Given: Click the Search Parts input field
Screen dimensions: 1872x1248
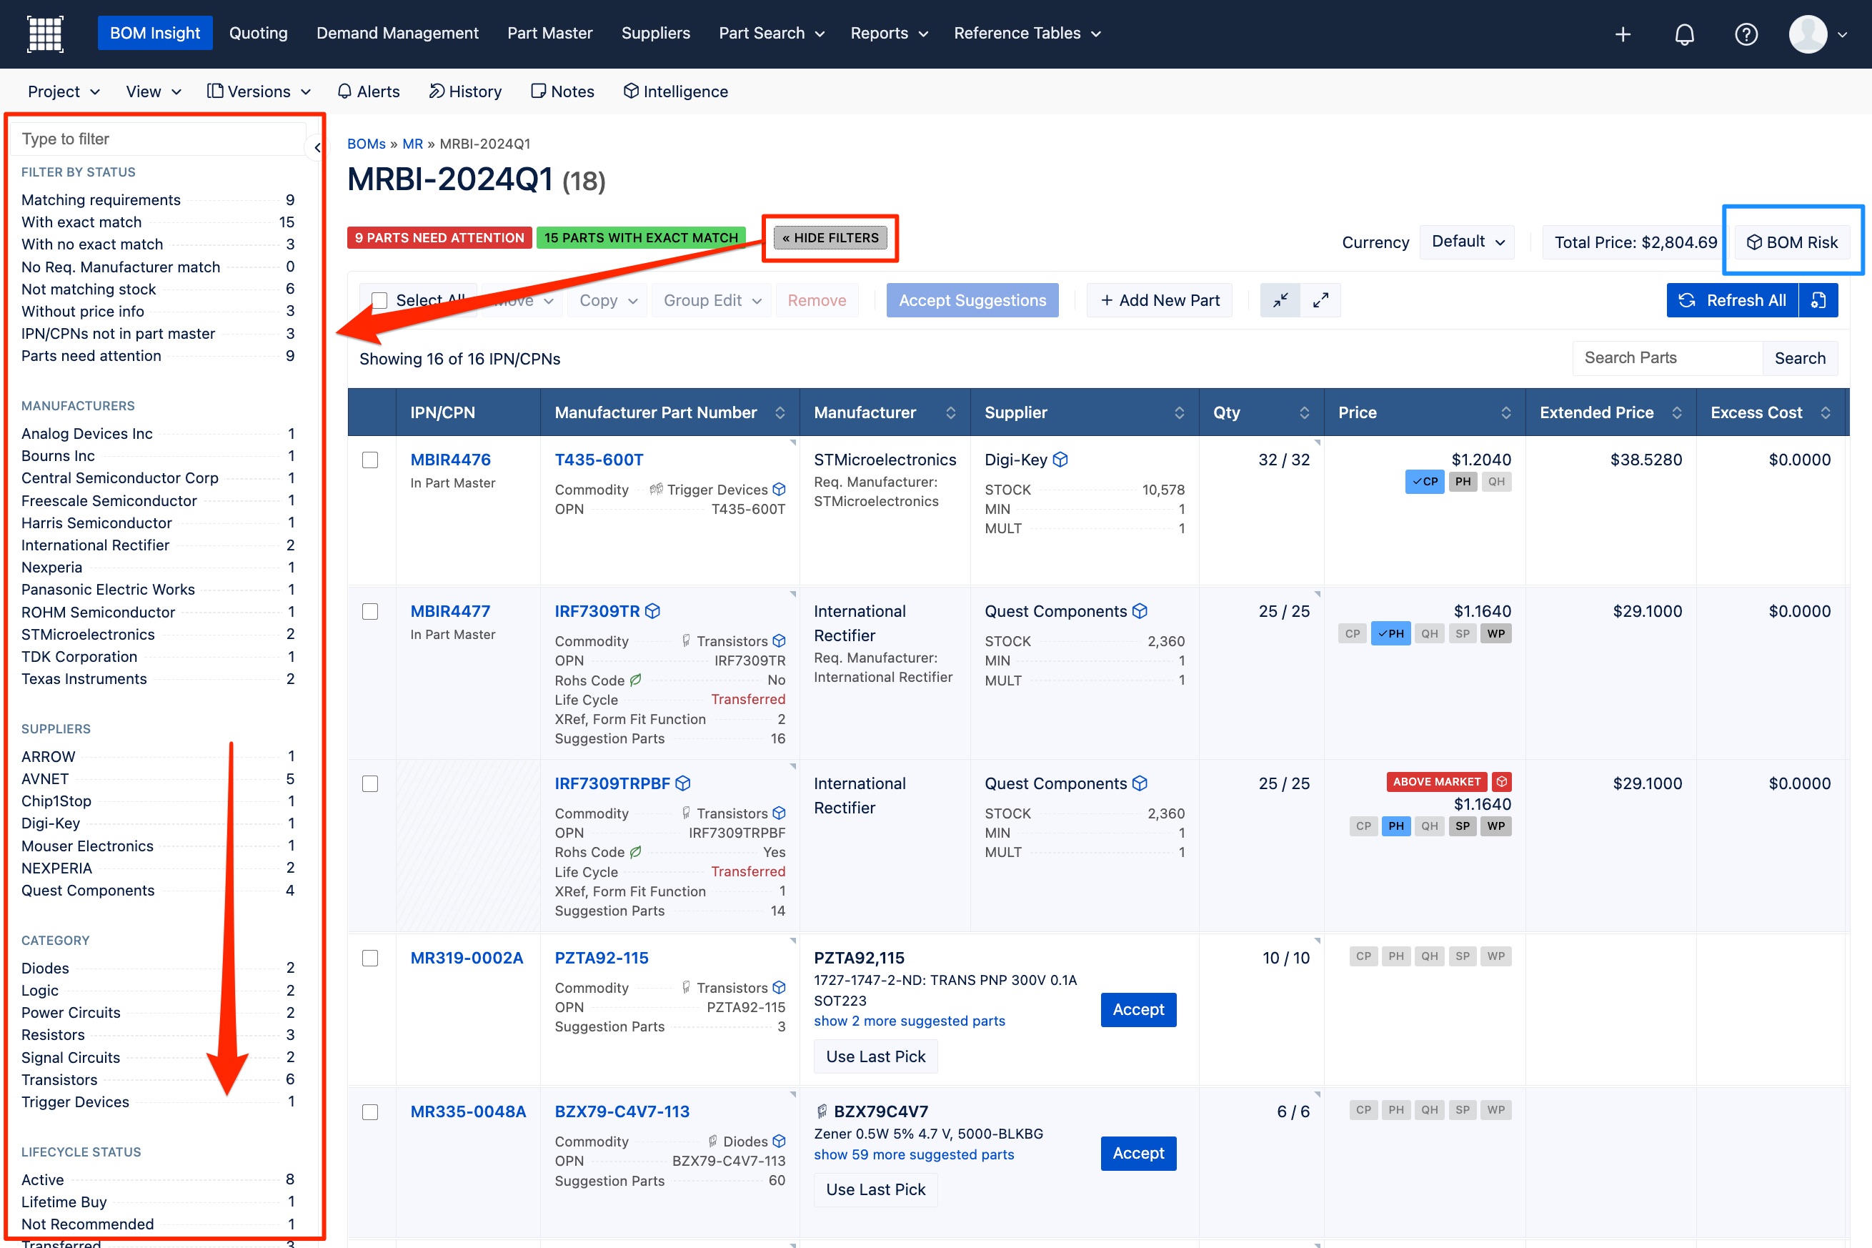Looking at the screenshot, I should pyautogui.click(x=1667, y=358).
